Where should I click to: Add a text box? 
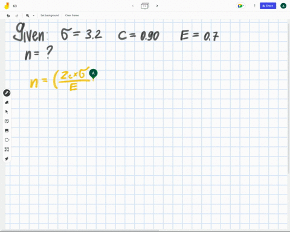pos(7,149)
